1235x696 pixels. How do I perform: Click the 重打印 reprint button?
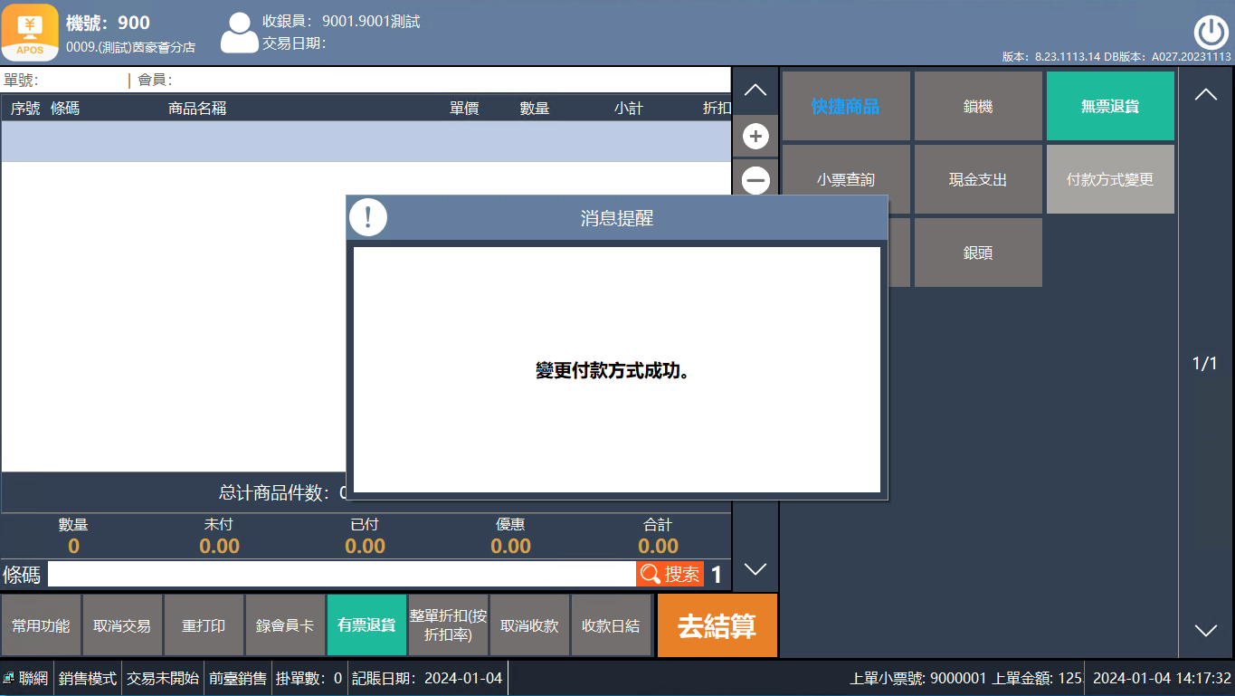point(204,625)
